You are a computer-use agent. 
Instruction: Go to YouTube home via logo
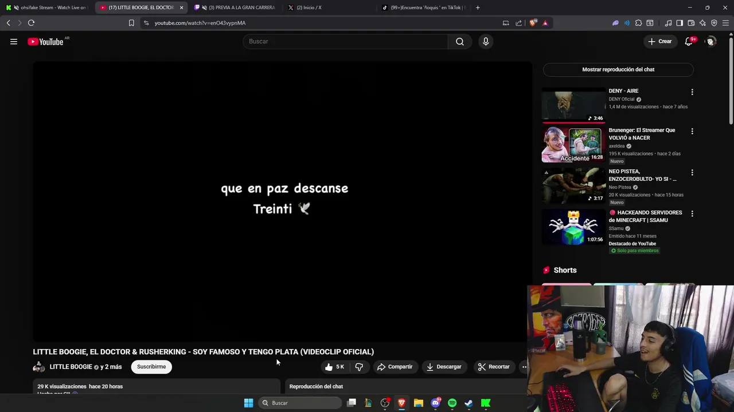tap(45, 42)
